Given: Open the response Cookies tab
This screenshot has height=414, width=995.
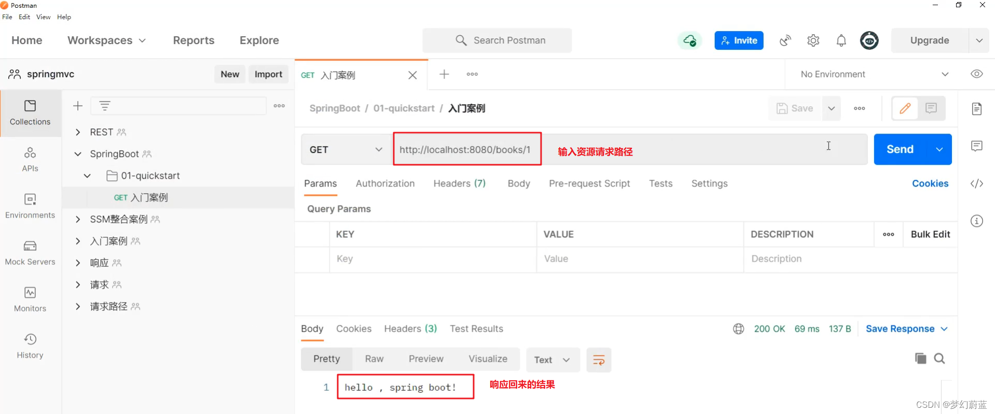Looking at the screenshot, I should click(x=354, y=329).
